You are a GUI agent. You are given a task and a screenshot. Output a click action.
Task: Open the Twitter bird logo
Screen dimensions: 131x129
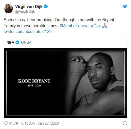[125, 6]
